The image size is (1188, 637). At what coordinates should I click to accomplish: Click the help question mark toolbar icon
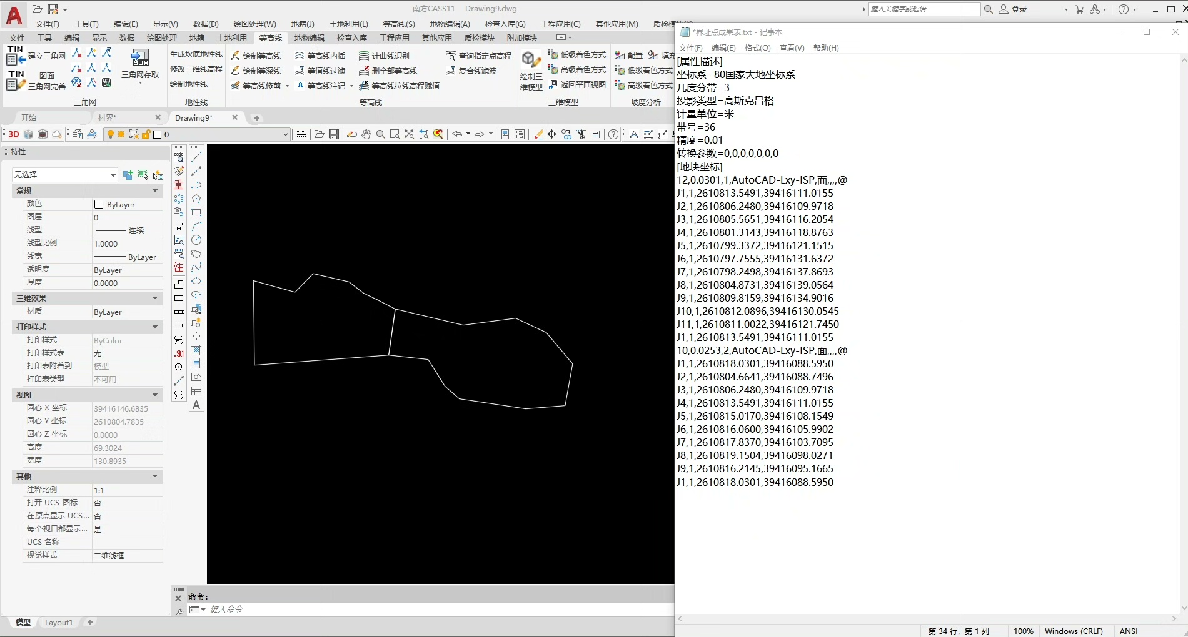[613, 134]
